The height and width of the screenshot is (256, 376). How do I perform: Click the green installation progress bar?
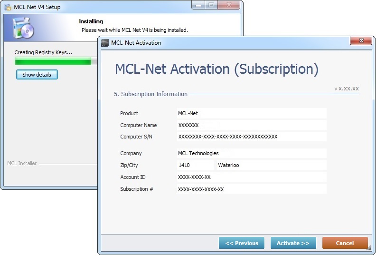[x=56, y=61]
